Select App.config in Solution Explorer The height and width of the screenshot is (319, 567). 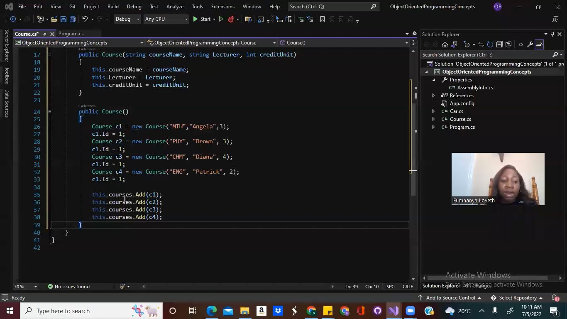462,103
